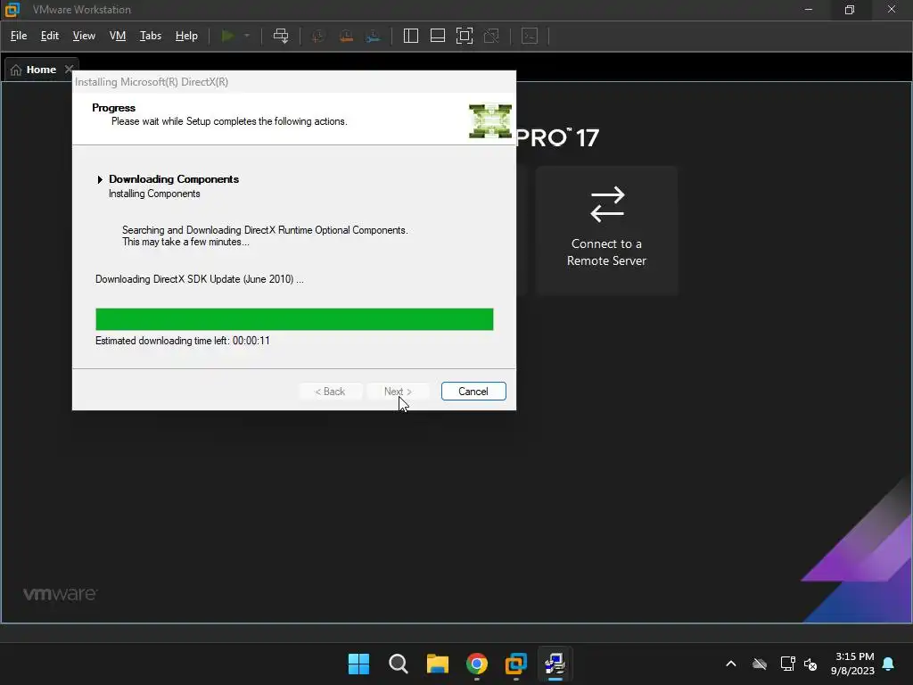Click the 3:15 PM clock and date

[x=853, y=664]
